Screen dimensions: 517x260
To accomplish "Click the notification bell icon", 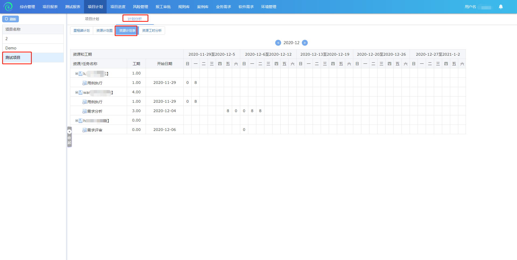I will (501, 7).
